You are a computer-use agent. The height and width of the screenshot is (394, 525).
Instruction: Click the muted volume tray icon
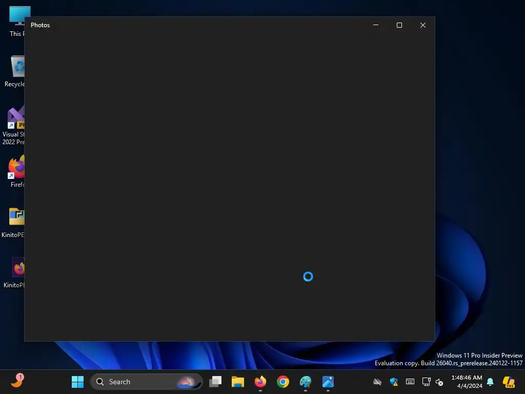tap(439, 382)
